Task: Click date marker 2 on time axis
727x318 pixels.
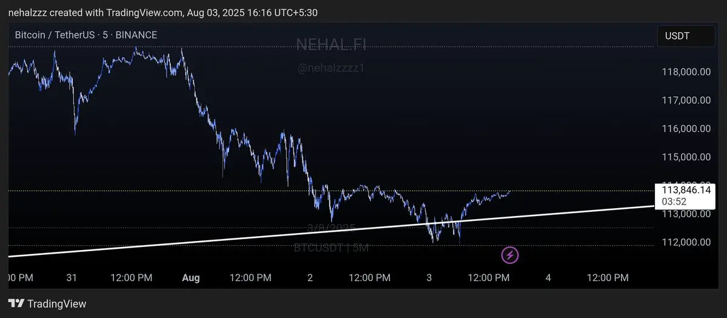Action: point(310,277)
